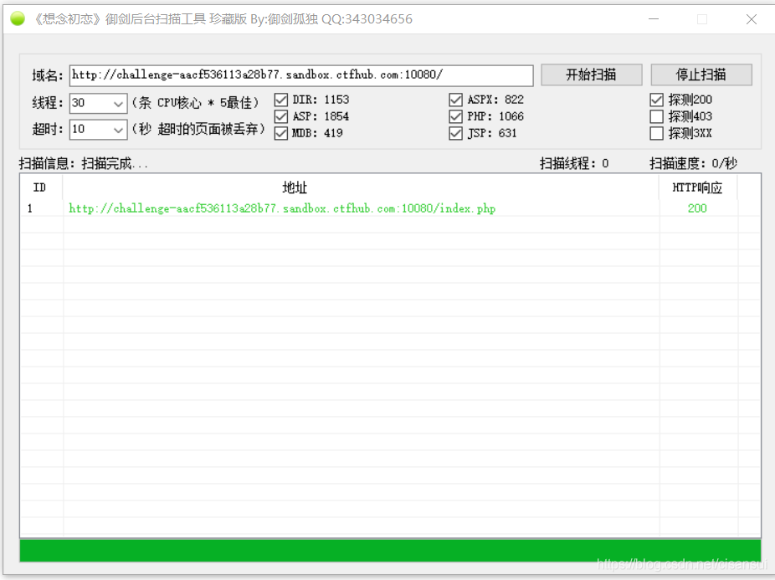Screen dimensions: 775x580
Task: Focus the 域名 URL input field
Action: pos(301,75)
